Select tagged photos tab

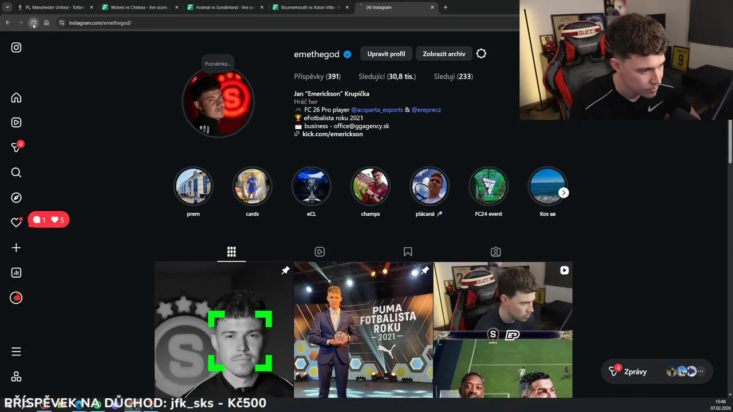496,252
